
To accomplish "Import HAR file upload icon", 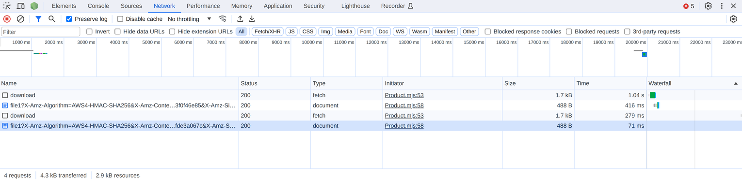I will point(240,19).
